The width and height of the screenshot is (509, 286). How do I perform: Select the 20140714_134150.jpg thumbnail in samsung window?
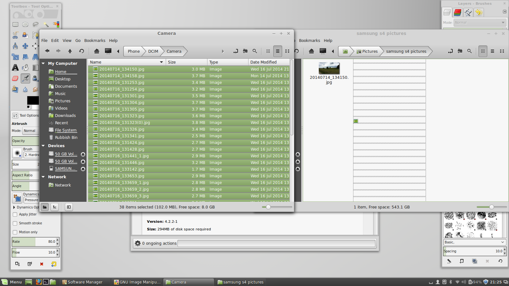point(329,68)
